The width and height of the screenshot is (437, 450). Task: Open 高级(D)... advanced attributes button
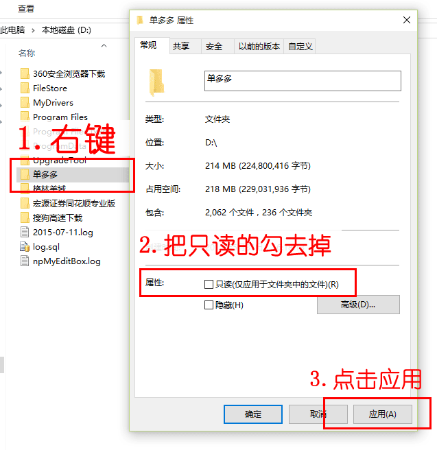pyautogui.click(x=358, y=305)
